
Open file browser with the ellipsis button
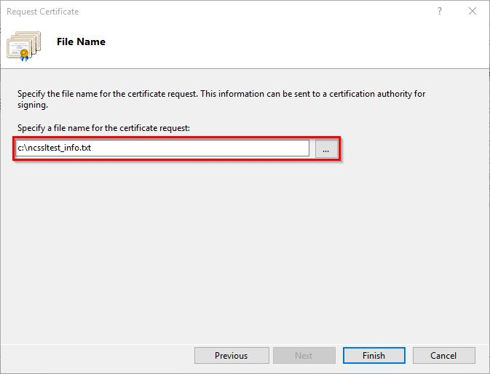click(x=325, y=148)
